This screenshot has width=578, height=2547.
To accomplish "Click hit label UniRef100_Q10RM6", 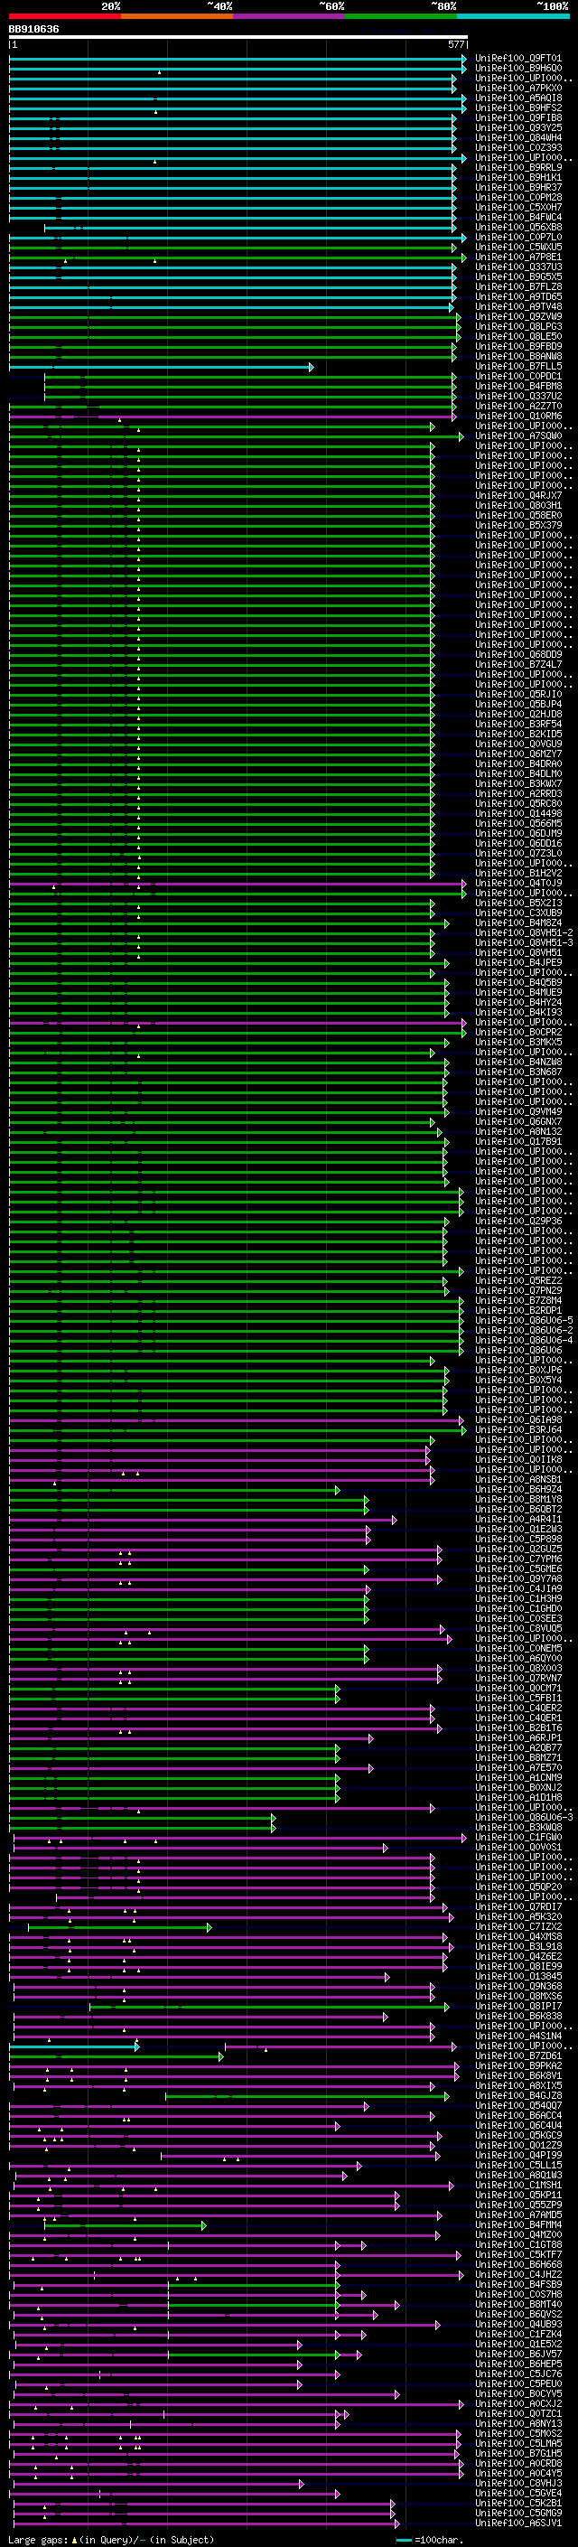I will 518,417.
